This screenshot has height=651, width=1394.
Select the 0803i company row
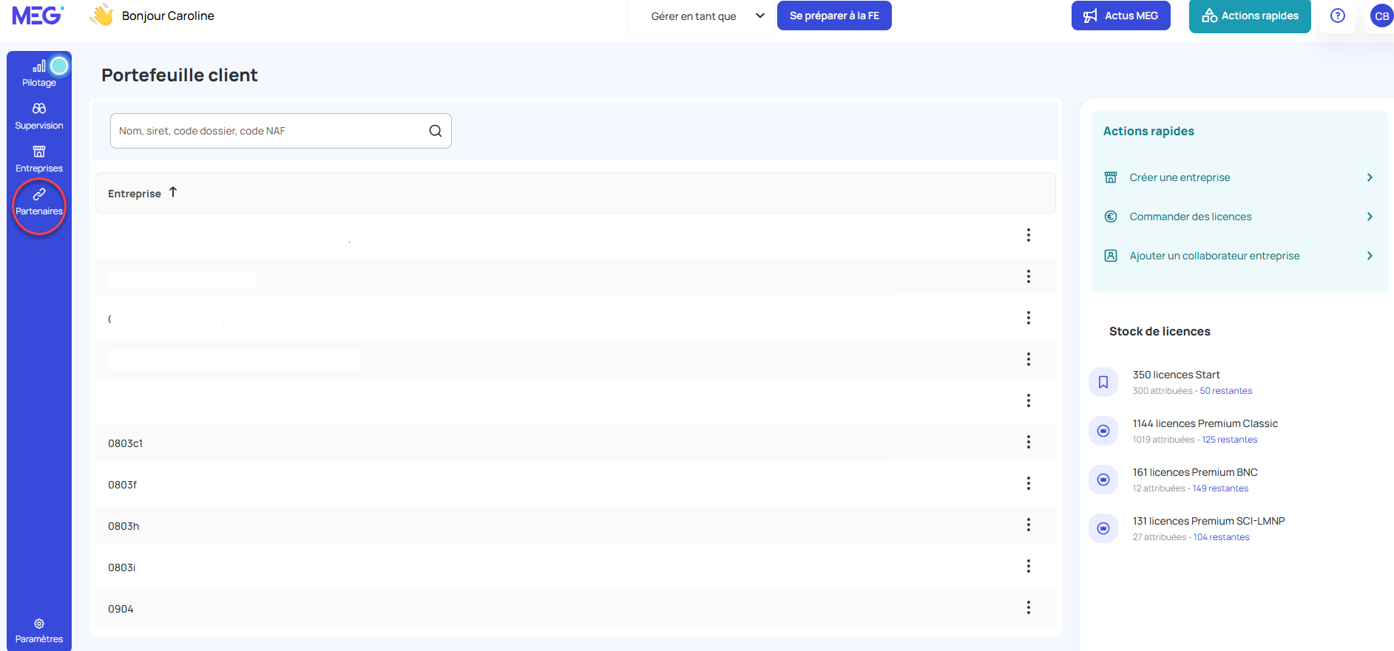[575, 567]
